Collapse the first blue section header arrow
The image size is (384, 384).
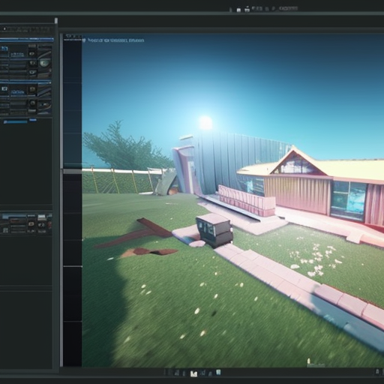pos(52,39)
